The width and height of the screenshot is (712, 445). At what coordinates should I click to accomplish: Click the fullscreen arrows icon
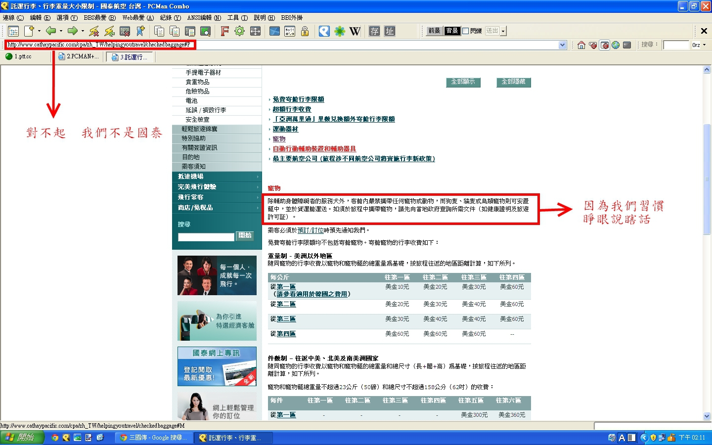pyautogui.click(x=255, y=31)
